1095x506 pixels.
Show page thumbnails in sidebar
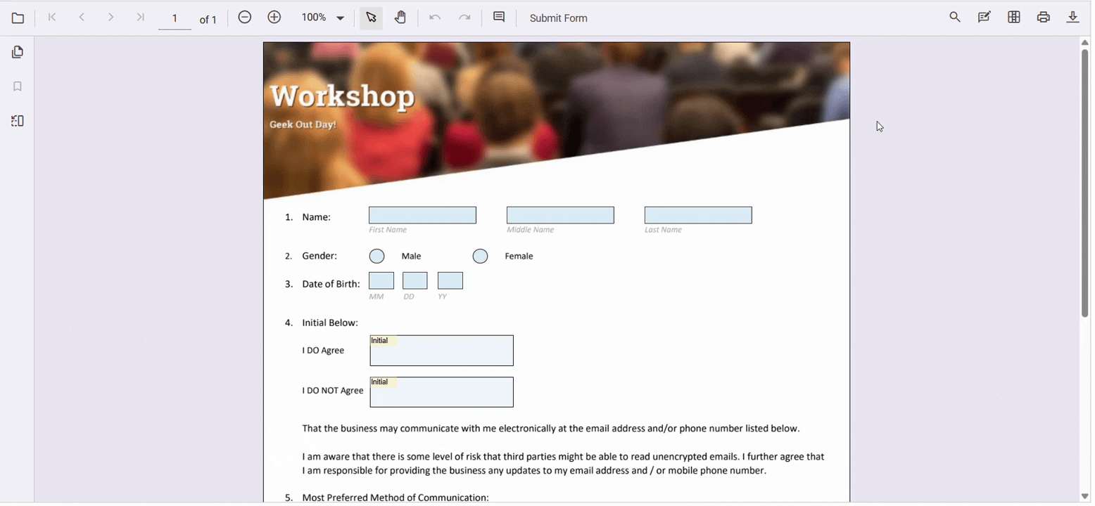point(18,51)
